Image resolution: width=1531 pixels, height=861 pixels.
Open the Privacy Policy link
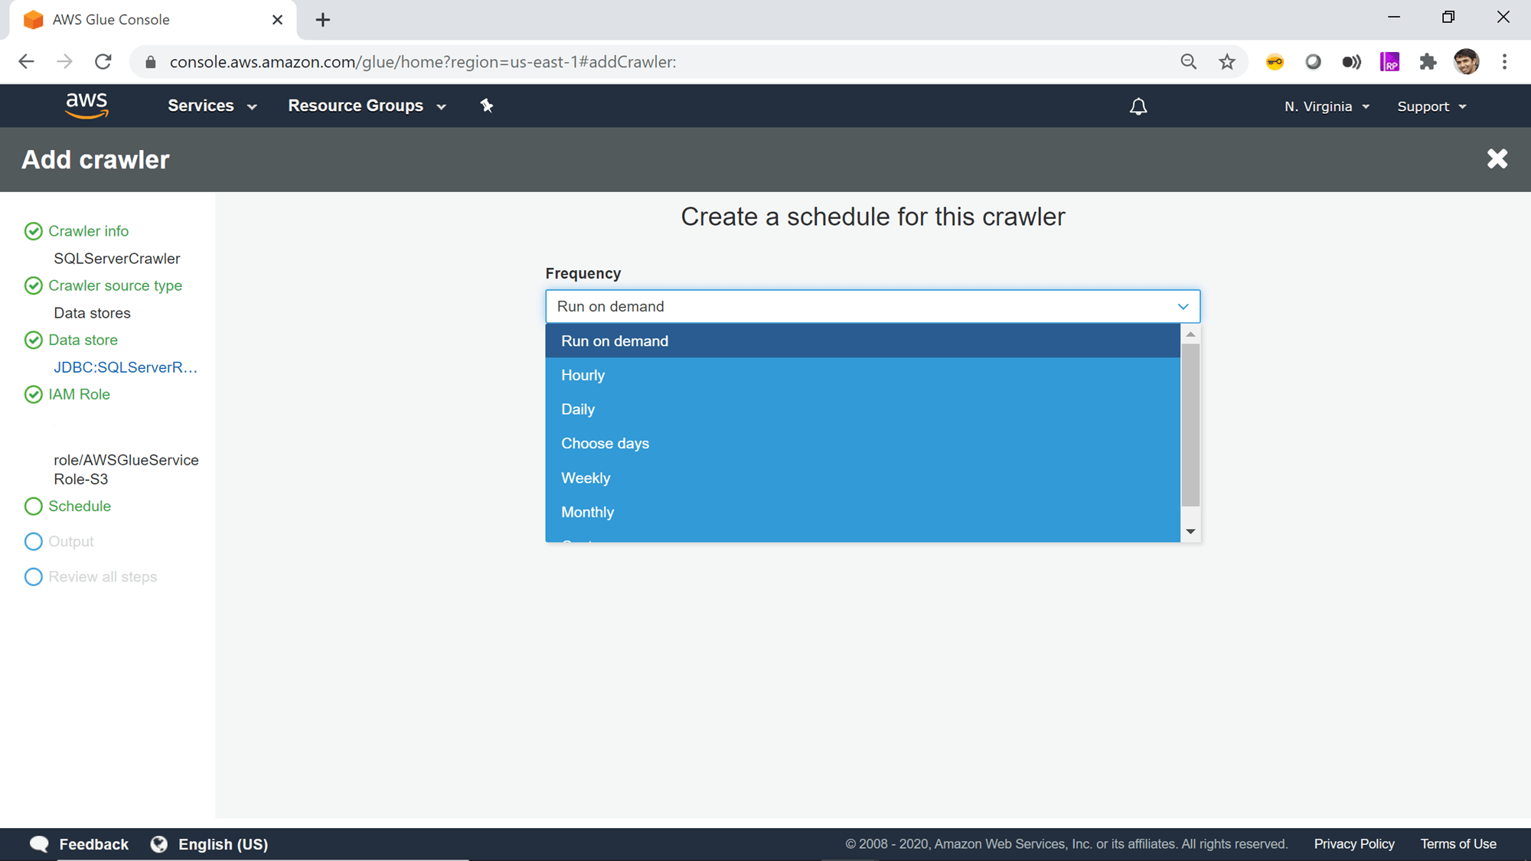[x=1353, y=843]
